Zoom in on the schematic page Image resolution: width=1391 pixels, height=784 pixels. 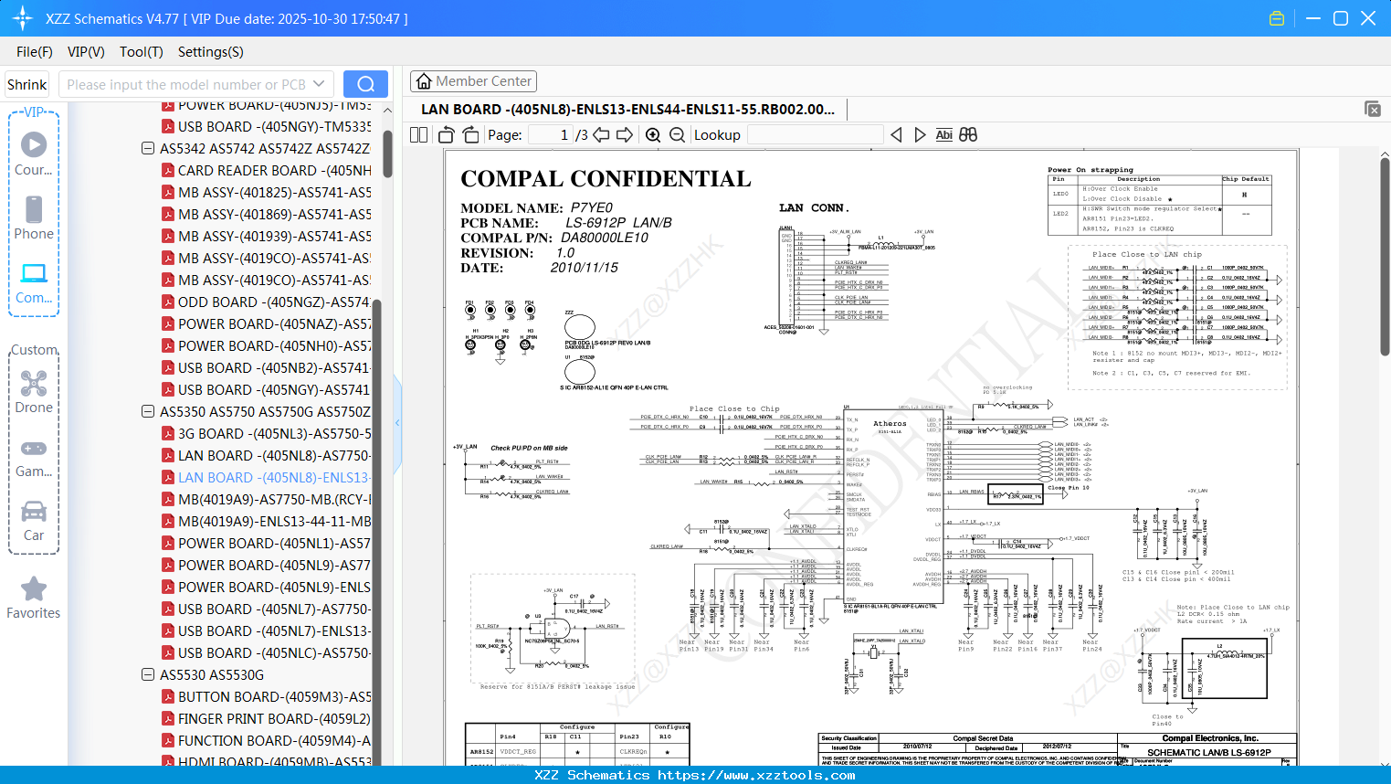point(653,135)
